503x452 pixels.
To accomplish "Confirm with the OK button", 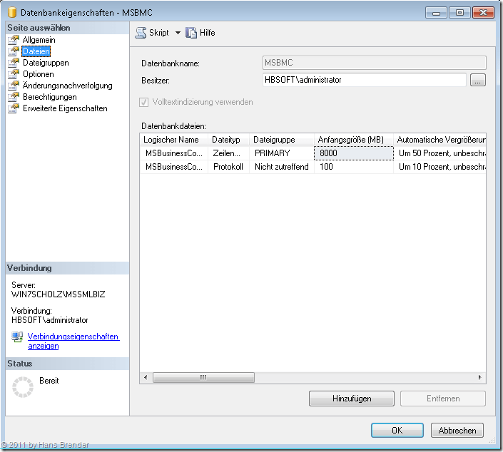I will tap(397, 430).
